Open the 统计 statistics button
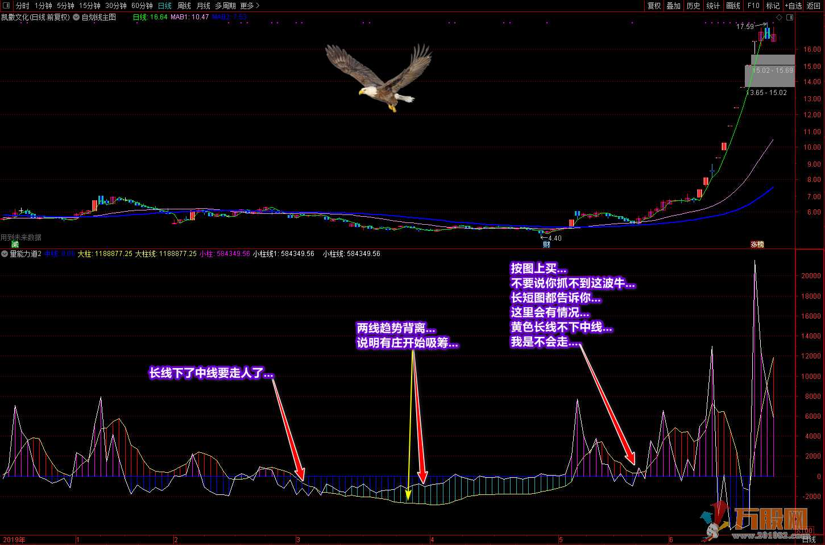The height and width of the screenshot is (545, 825). coord(713,6)
